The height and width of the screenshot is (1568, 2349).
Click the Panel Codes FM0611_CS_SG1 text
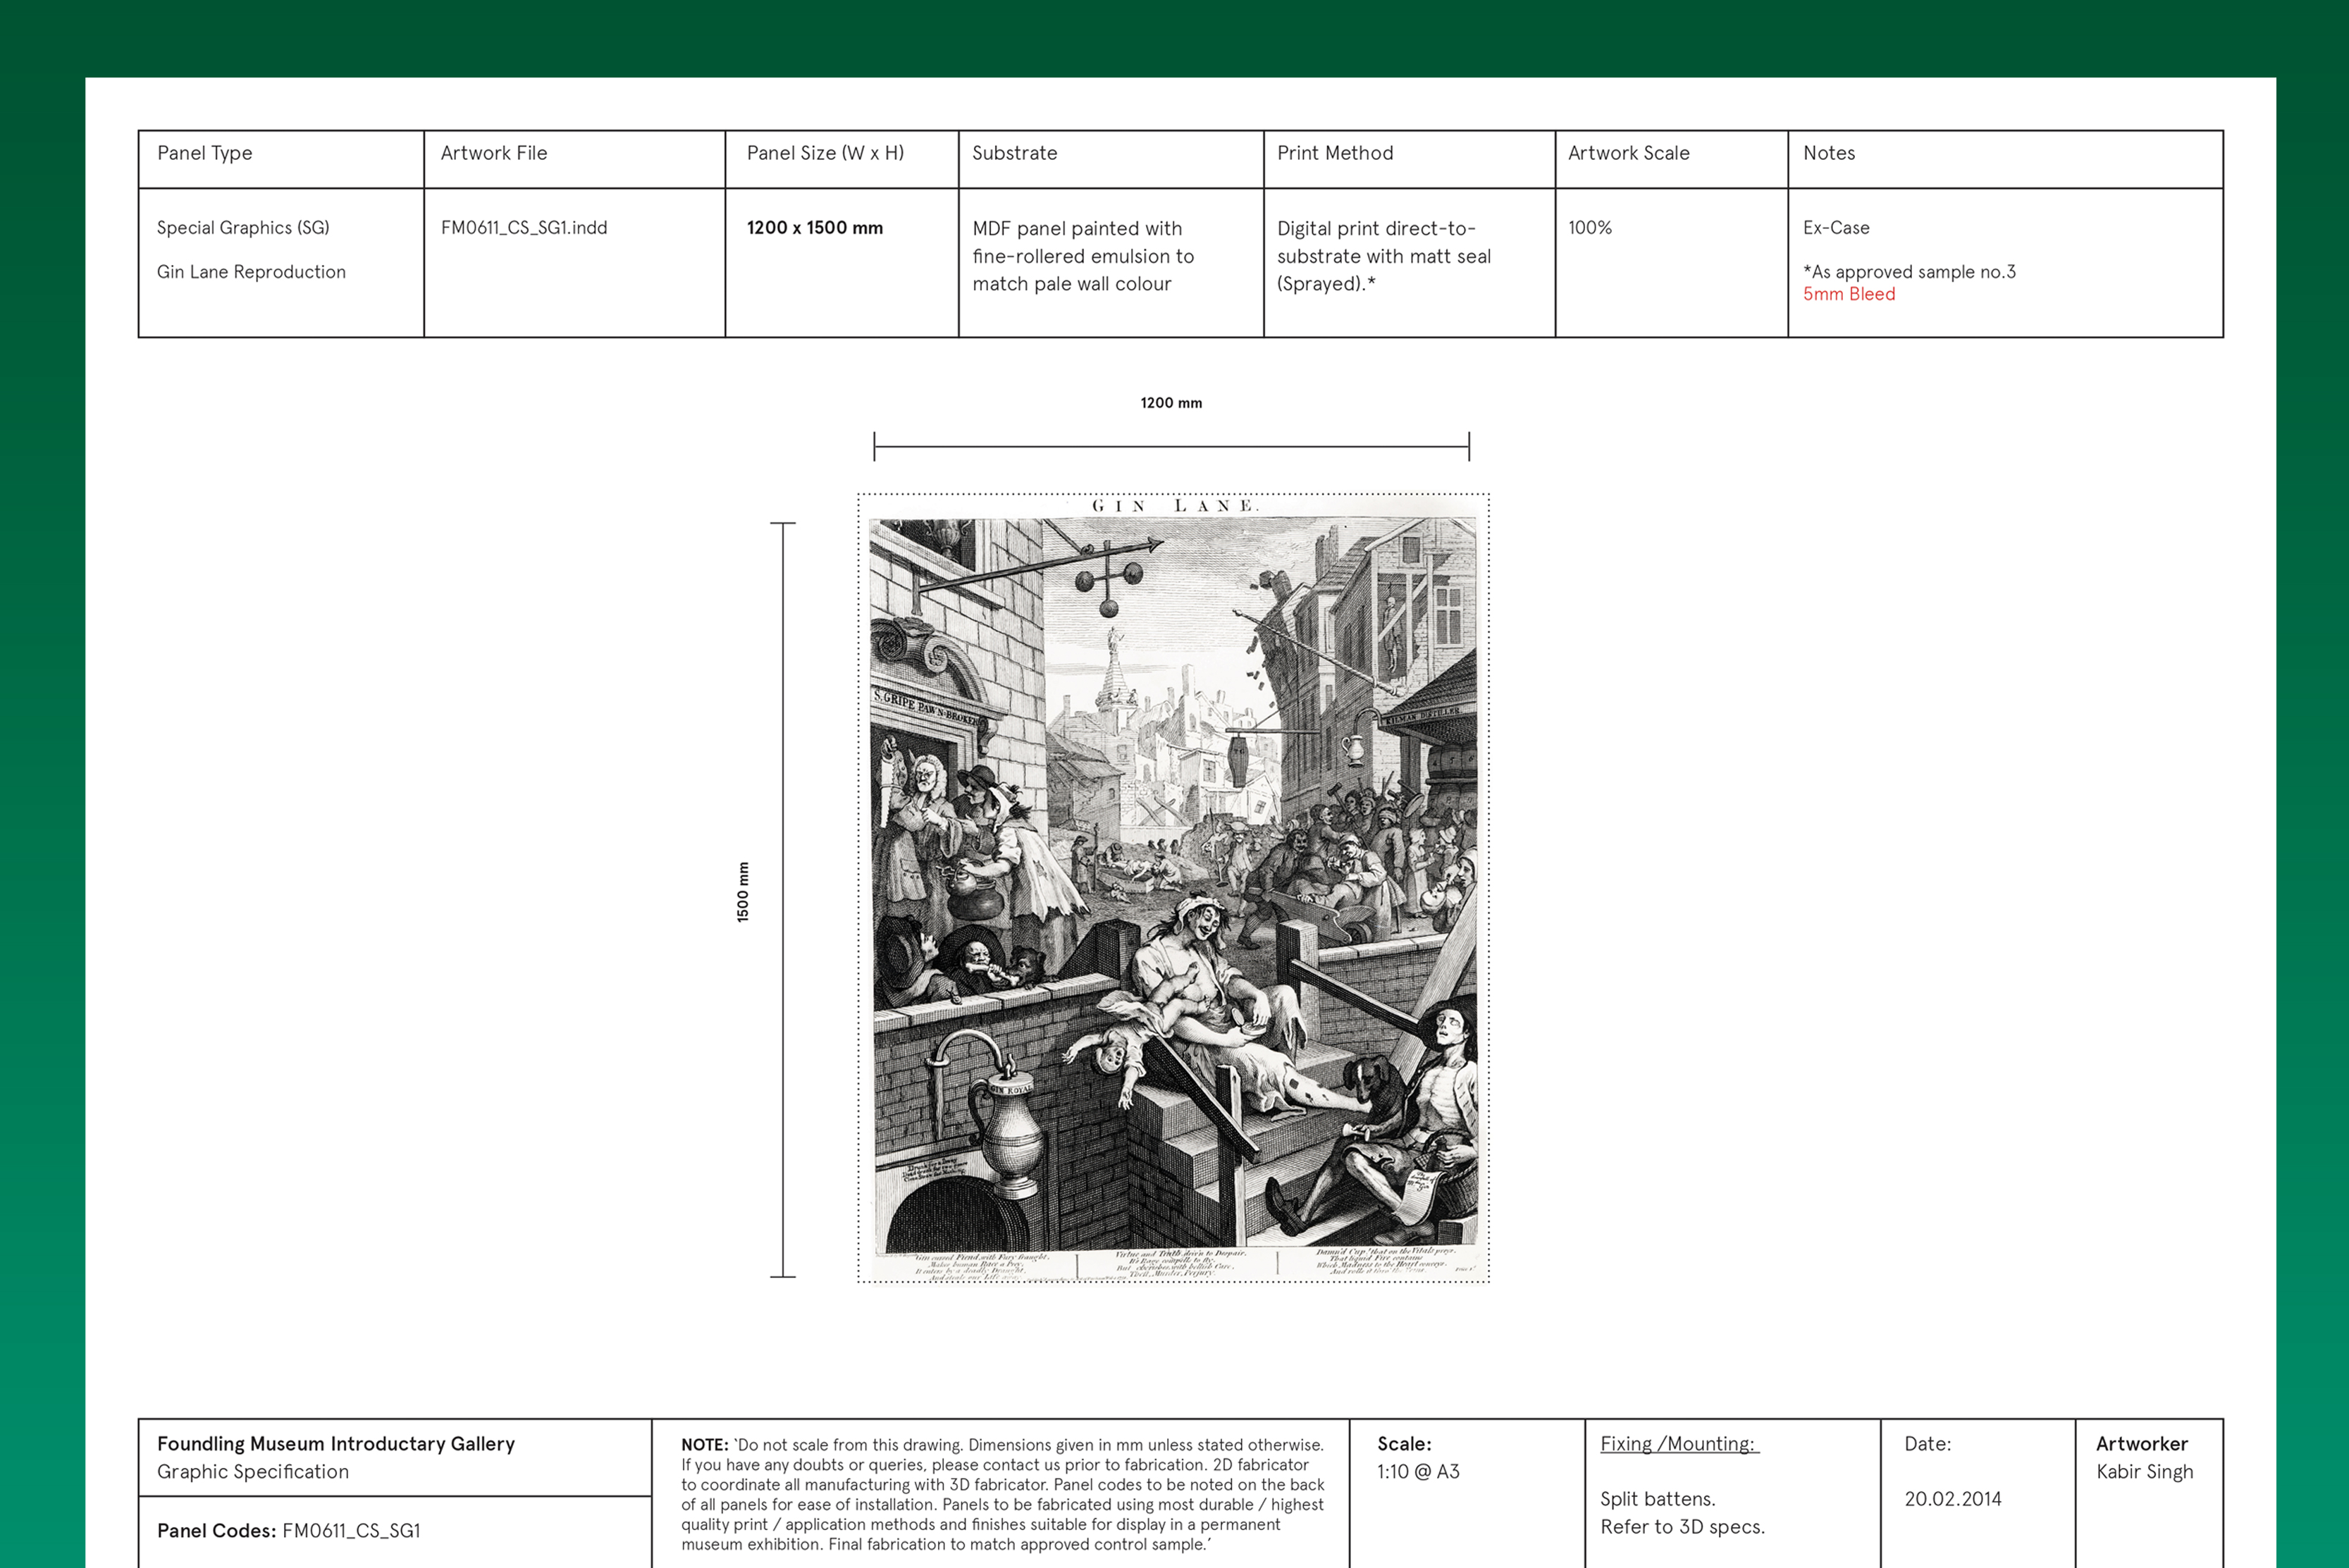coord(289,1531)
